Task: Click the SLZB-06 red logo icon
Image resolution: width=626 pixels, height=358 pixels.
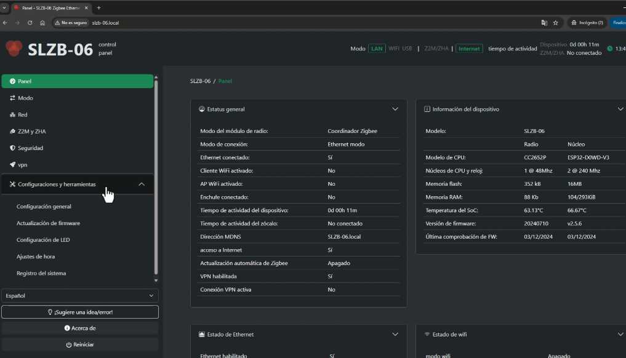Action: pos(14,49)
